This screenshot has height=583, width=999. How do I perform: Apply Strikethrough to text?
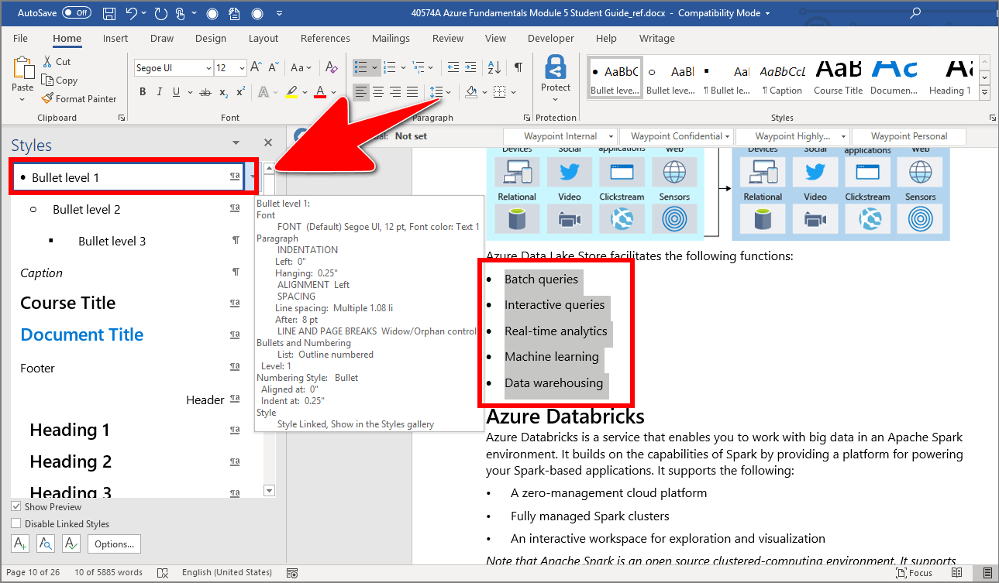205,92
